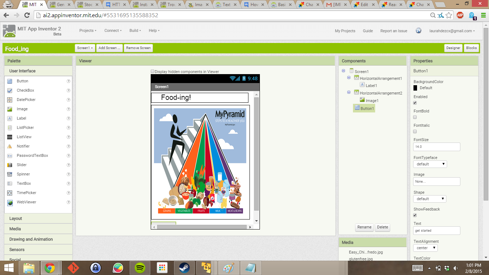Select the WebViewer palette icon
Screen dimensions: 489x275
[10, 202]
